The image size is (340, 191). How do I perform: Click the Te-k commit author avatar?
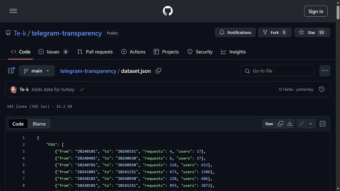[13, 89]
